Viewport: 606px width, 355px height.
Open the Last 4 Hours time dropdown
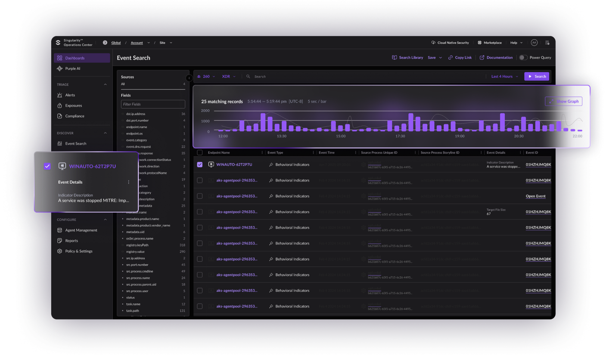[504, 77]
